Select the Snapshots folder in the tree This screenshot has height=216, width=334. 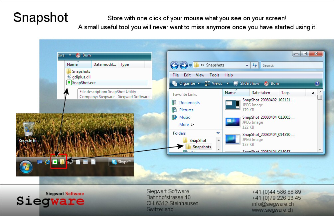click(x=199, y=147)
